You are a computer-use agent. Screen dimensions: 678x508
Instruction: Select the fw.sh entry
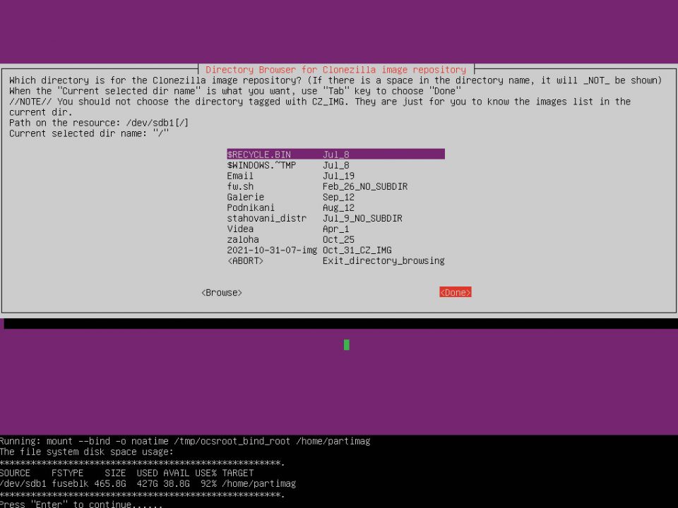(335, 186)
